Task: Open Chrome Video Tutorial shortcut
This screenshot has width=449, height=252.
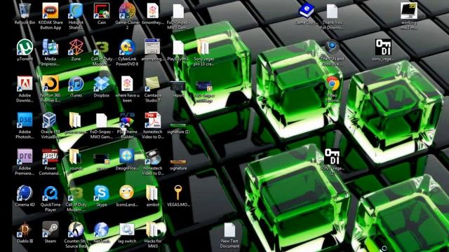Action: click(x=332, y=84)
